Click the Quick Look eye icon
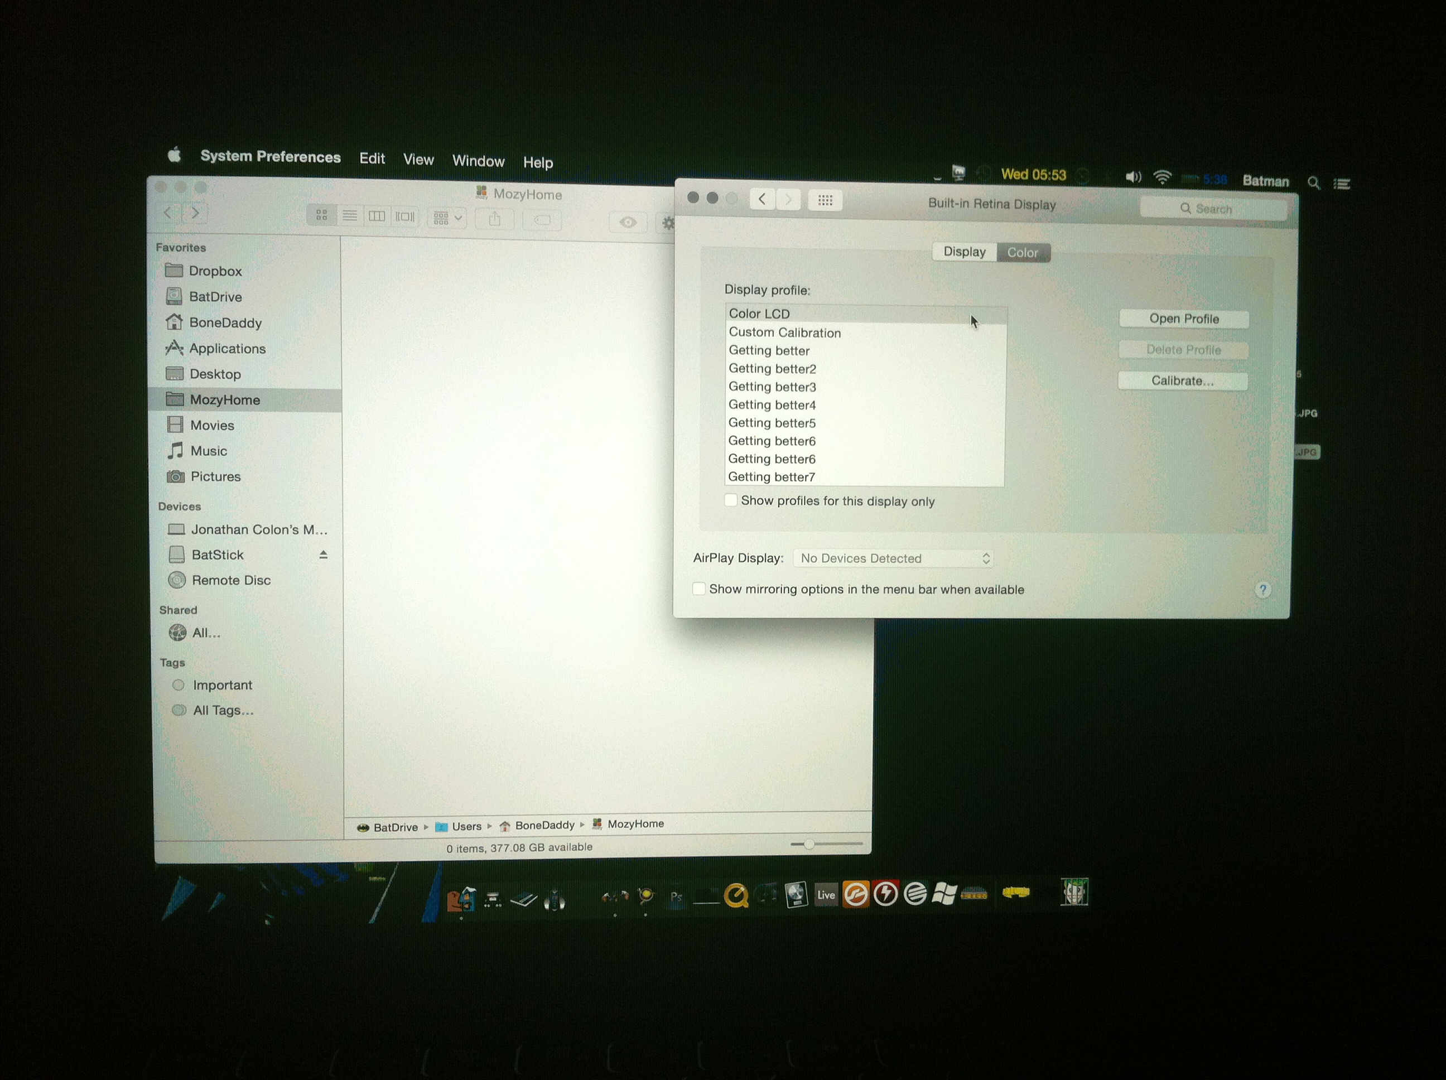This screenshot has width=1446, height=1080. coord(628,222)
